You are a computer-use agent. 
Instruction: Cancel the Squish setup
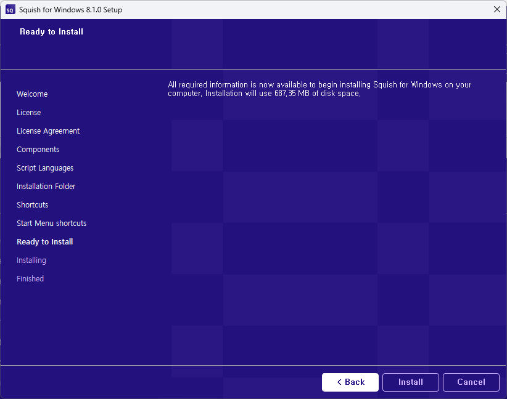[471, 382]
